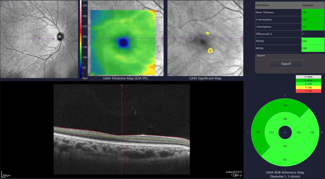The width and height of the screenshot is (325, 179).
Task: Click the red P<1% legend swatch
Action: pyautogui.click(x=308, y=91)
